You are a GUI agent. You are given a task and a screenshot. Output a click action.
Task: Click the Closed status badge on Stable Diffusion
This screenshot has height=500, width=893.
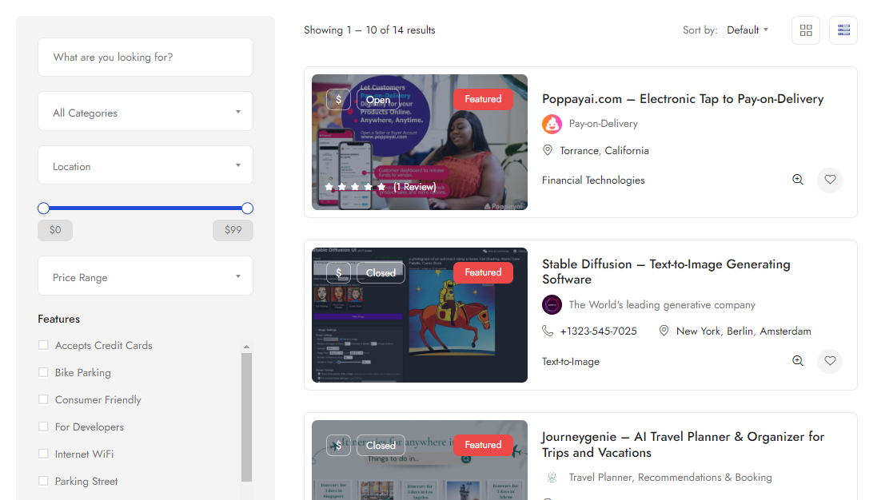click(381, 272)
